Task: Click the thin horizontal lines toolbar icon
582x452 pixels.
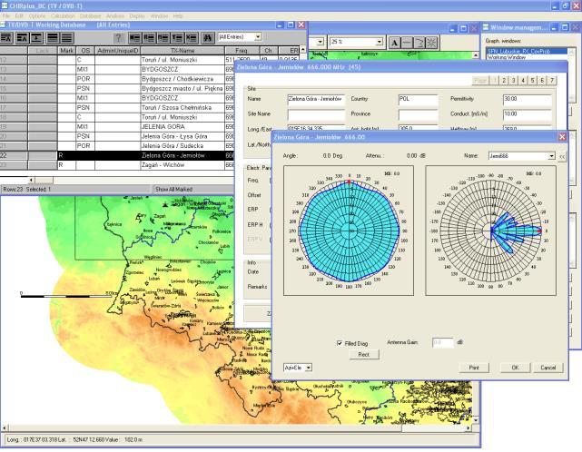Action: pos(67,38)
